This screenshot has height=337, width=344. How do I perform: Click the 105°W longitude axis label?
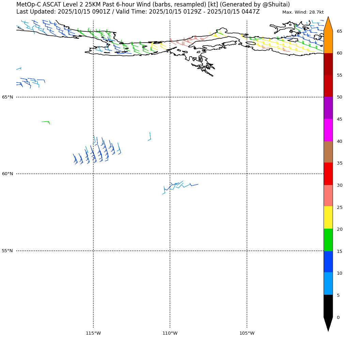coord(247,333)
